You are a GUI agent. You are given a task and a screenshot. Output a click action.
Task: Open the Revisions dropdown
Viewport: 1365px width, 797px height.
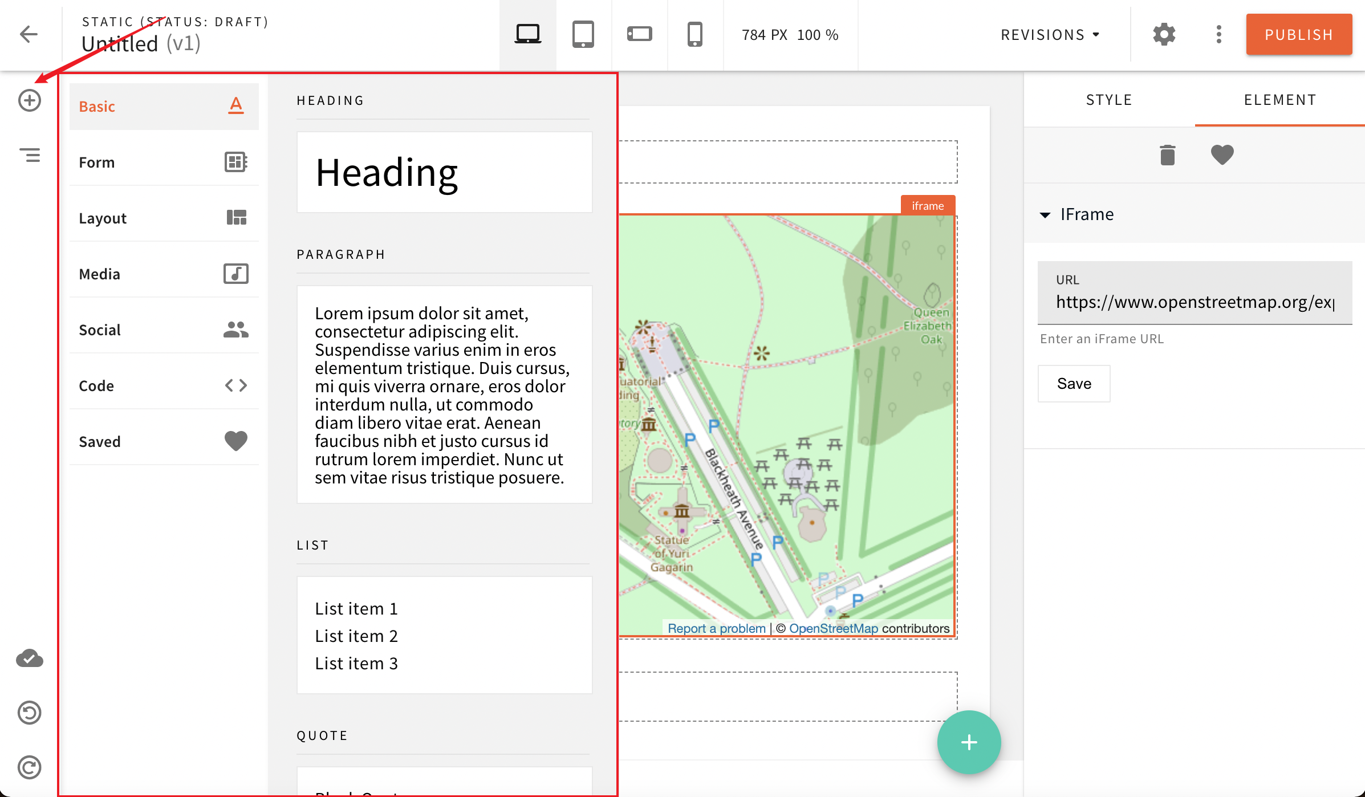(1049, 34)
